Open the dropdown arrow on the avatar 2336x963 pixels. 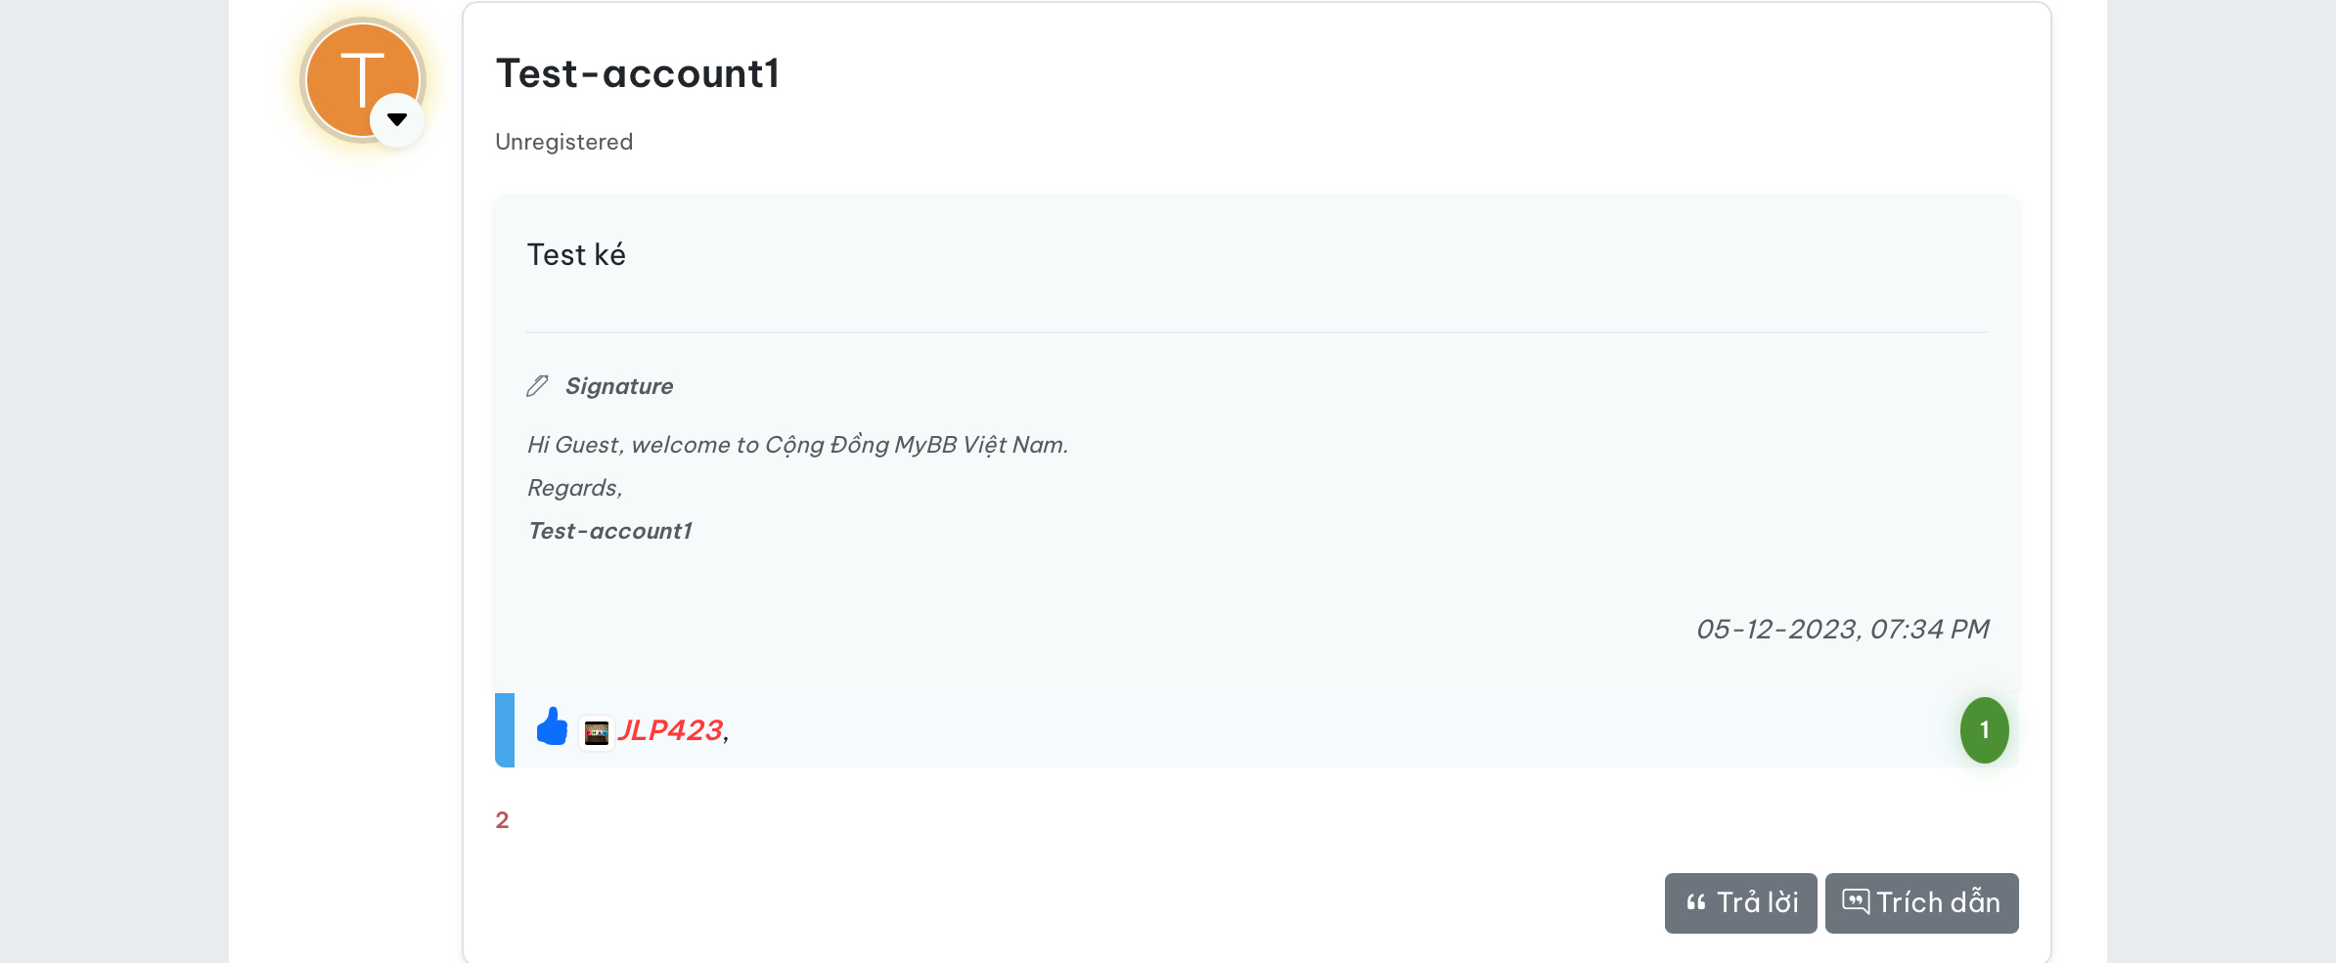pos(396,120)
